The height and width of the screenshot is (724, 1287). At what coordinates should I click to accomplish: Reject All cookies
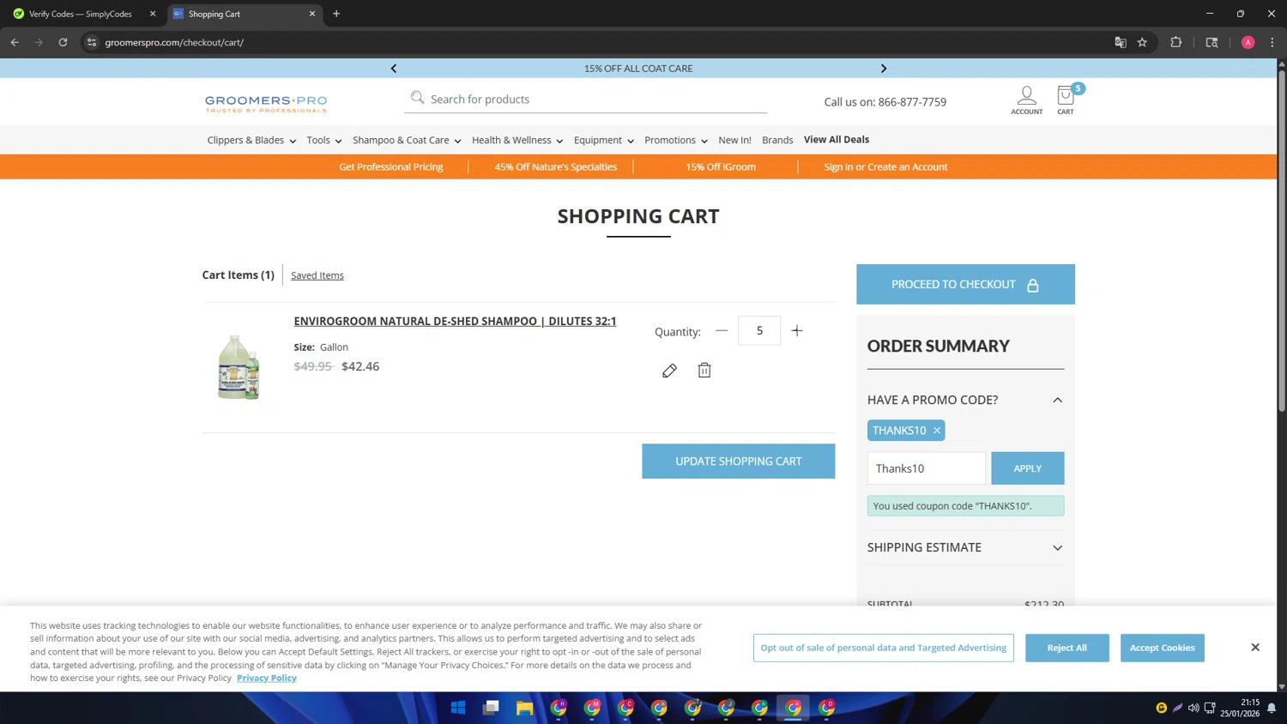click(x=1066, y=648)
